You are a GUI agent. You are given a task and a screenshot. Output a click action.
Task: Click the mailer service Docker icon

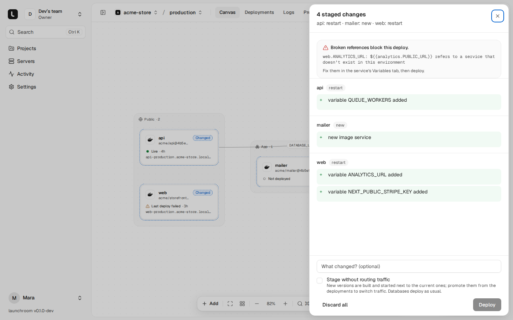[267, 167]
